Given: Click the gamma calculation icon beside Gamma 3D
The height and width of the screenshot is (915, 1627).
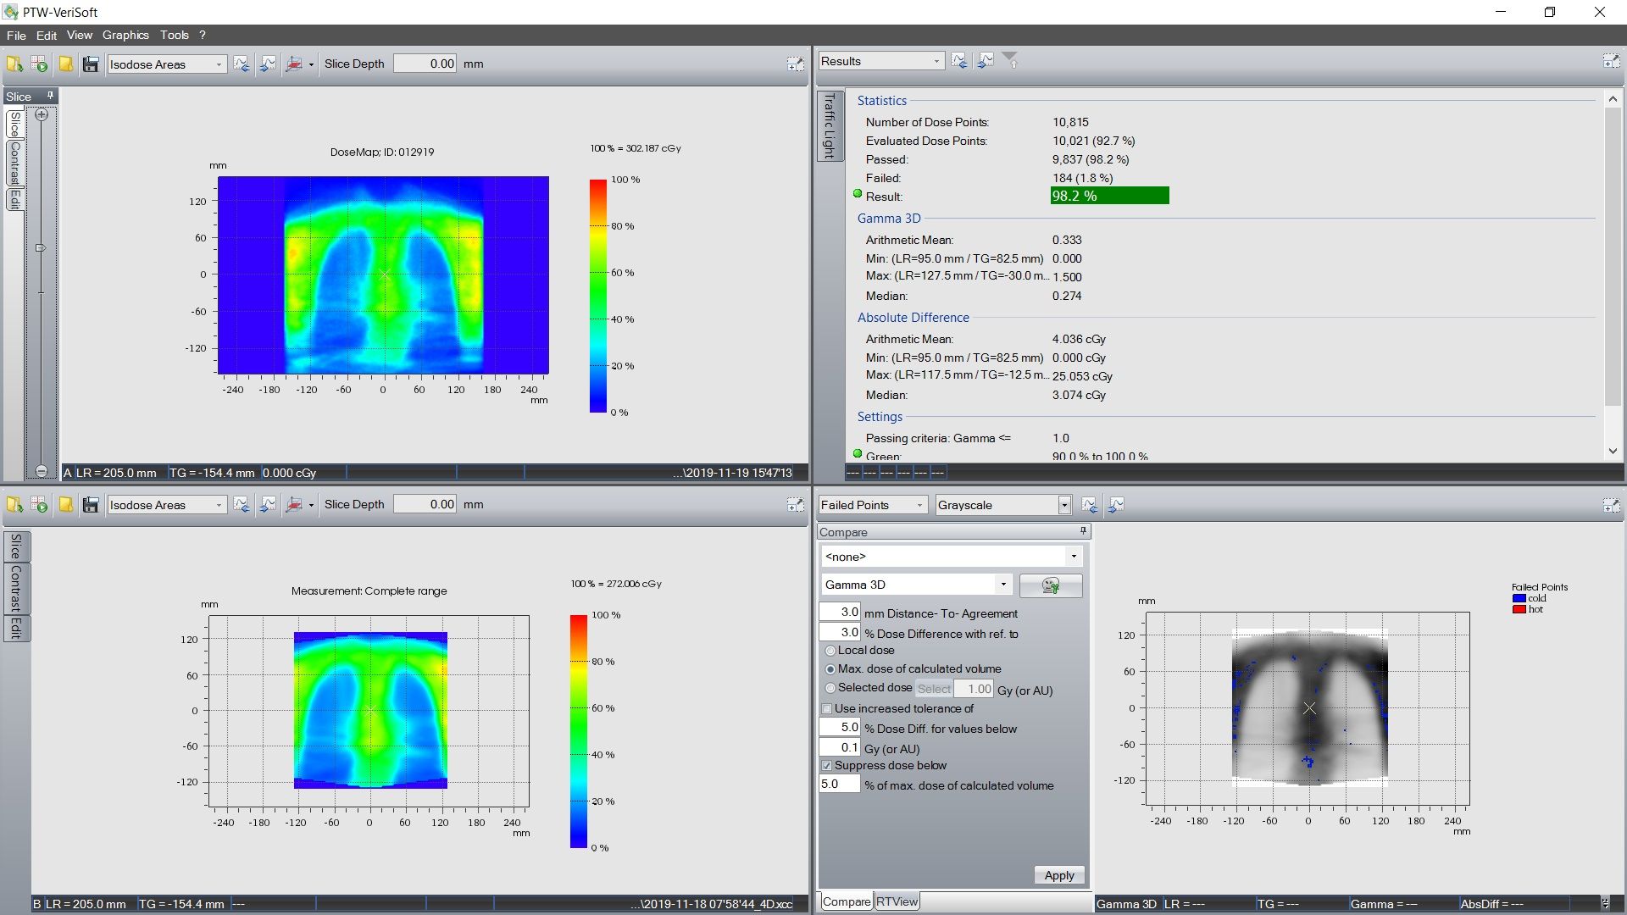Looking at the screenshot, I should point(1050,585).
